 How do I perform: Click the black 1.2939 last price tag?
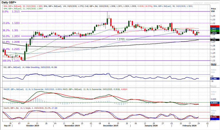pyautogui.click(x=215, y=33)
